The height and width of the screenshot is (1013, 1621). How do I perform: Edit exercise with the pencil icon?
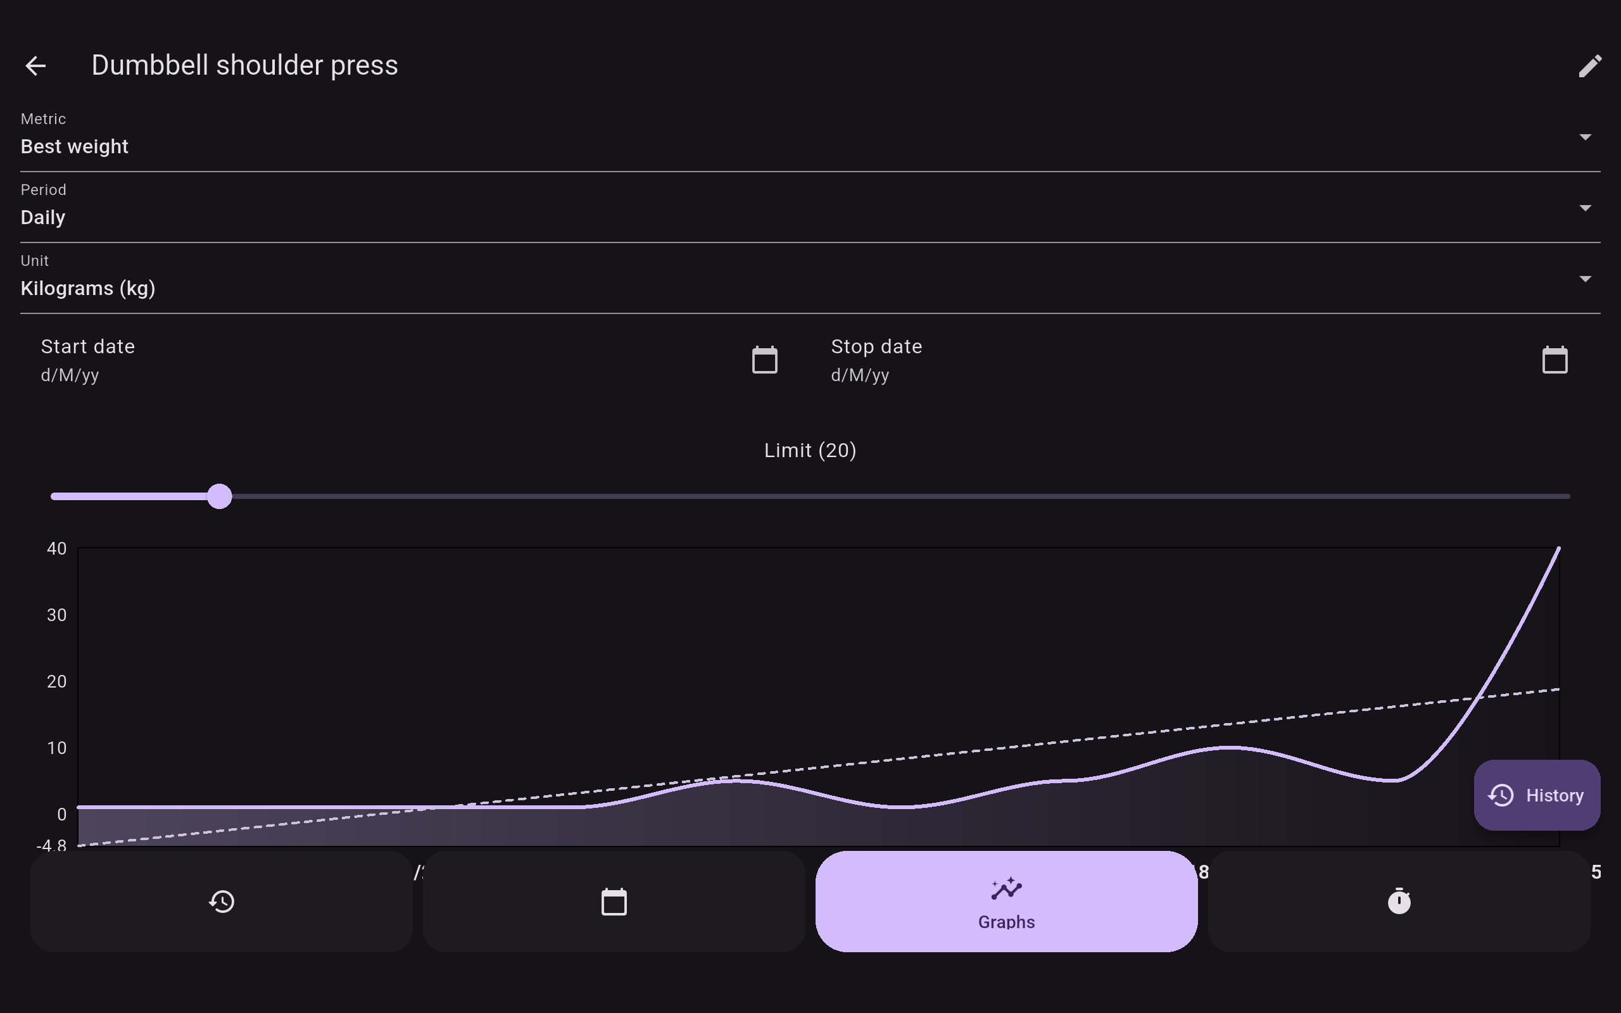(x=1589, y=66)
